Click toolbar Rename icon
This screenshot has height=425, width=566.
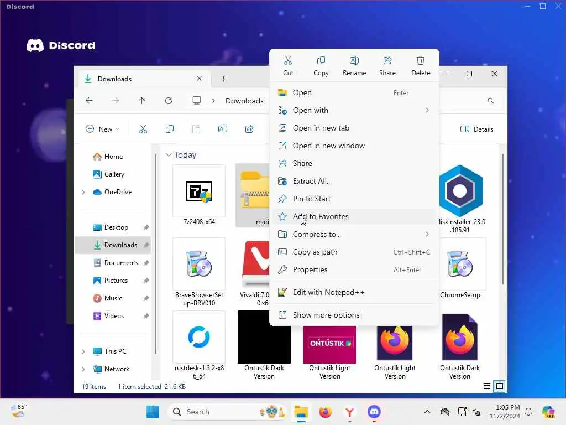click(x=223, y=129)
